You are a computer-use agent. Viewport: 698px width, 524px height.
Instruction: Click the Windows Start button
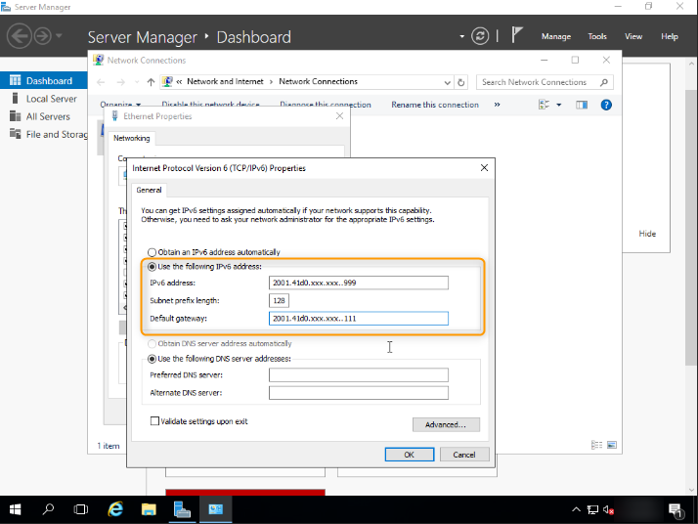(16, 509)
